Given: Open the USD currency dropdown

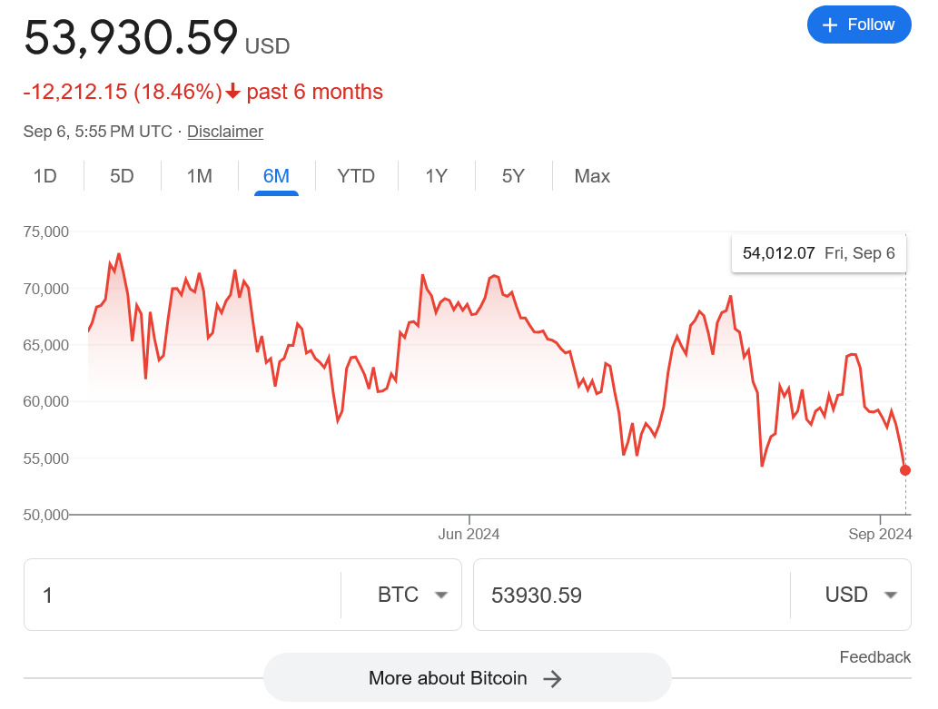Looking at the screenshot, I should coord(850,596).
